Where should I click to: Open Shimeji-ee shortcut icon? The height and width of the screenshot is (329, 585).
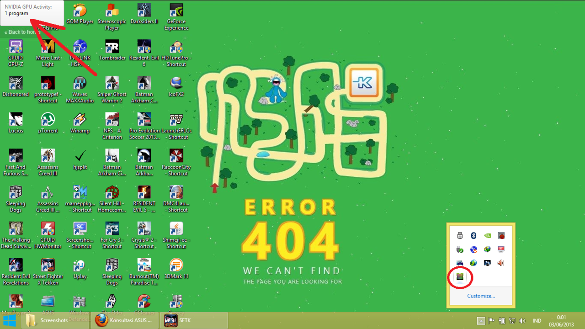pyautogui.click(x=176, y=235)
